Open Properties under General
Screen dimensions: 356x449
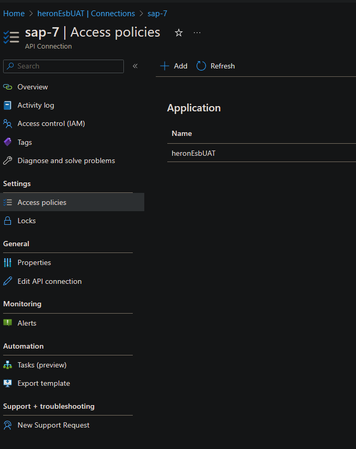(x=34, y=262)
